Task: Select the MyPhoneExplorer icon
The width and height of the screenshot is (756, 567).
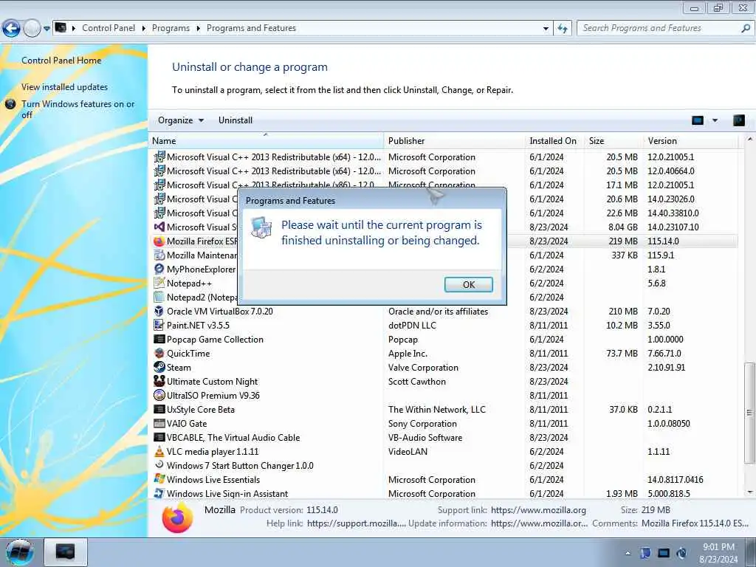Action: click(x=159, y=269)
